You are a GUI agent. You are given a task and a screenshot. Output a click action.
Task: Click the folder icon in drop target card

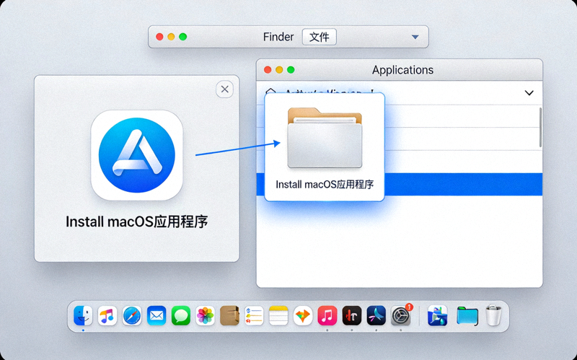coord(325,138)
